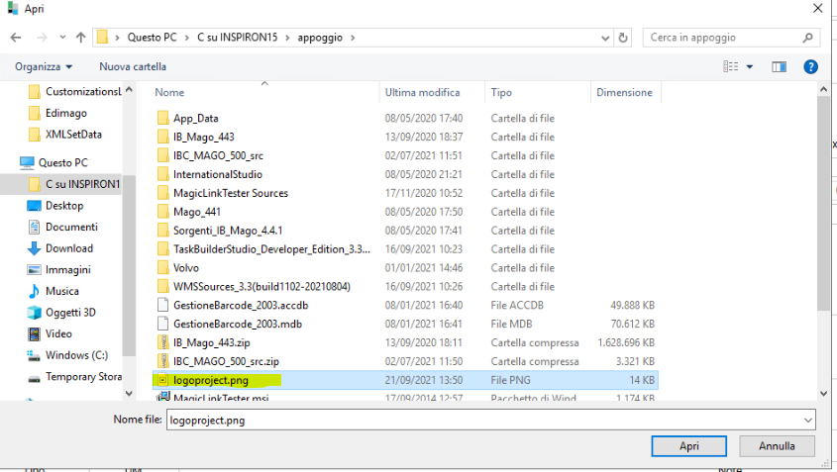Open Oggetti 3D in navigation pane
Image resolution: width=837 pixels, height=472 pixels.
pyautogui.click(x=69, y=313)
